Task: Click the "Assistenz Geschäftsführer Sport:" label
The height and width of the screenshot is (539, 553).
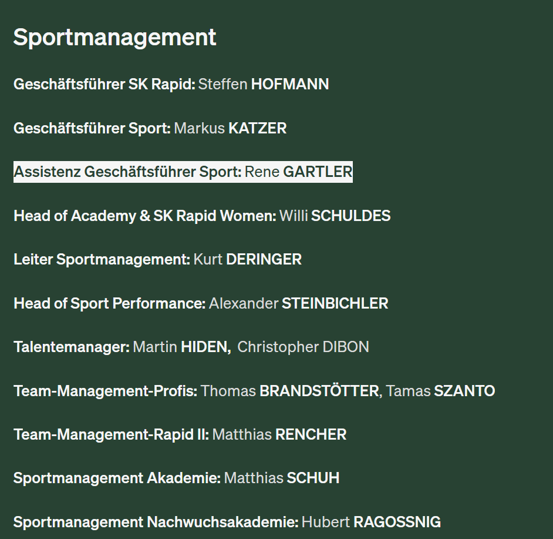Action: tap(127, 172)
